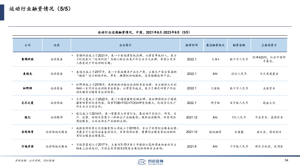Select 运动服饰 category in 俊亿 row
Screen dimensions: 300x168
tap(56, 117)
